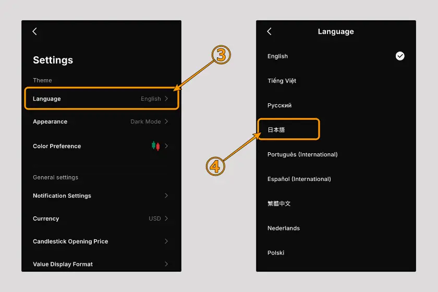The image size is (438, 292).
Task: Click the Language screen title
Action: (336, 32)
